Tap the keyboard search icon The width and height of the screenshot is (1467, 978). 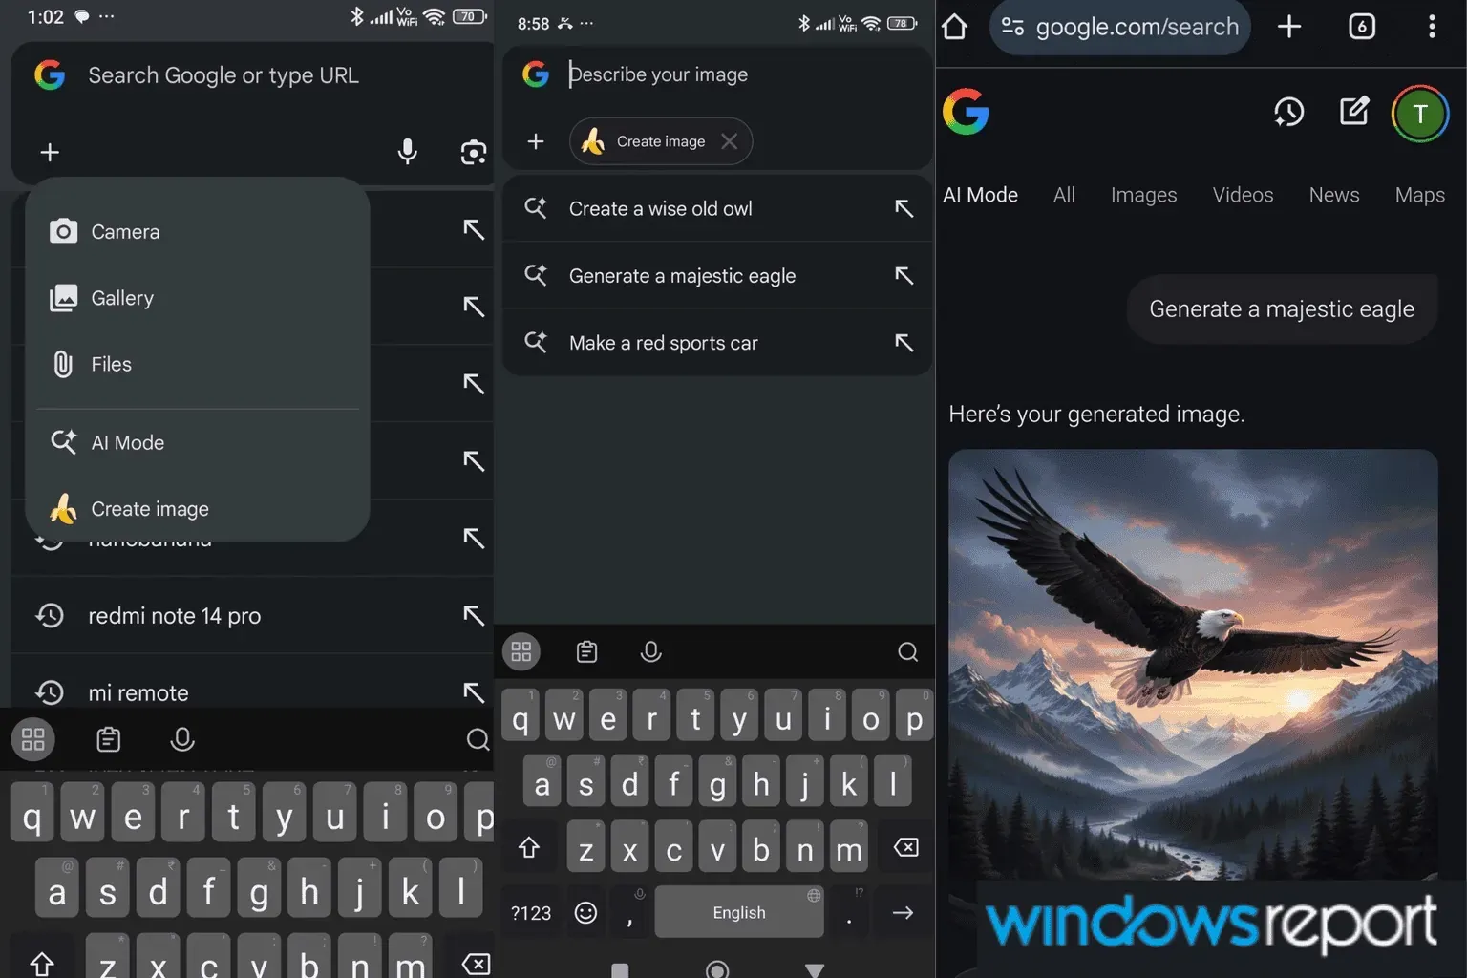pos(906,651)
